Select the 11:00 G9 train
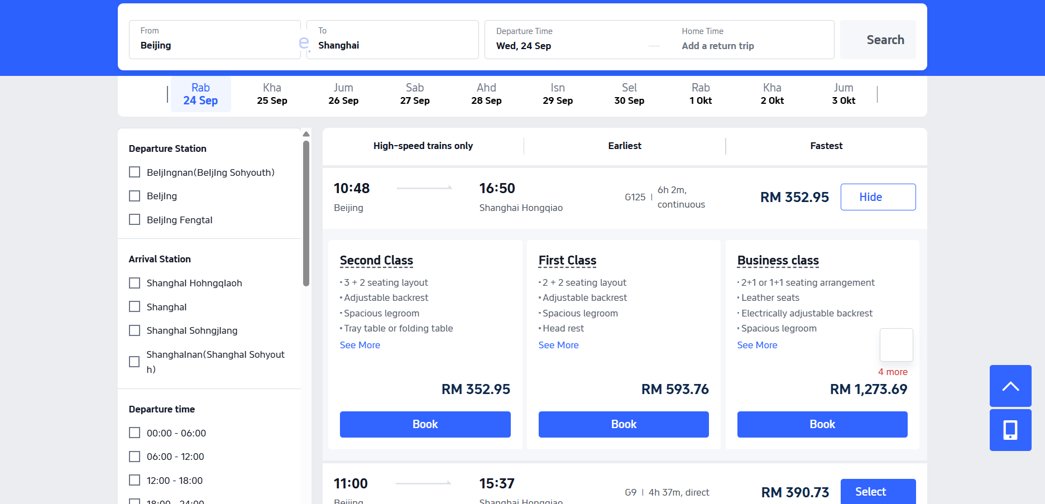This screenshot has width=1045, height=504. click(878, 491)
